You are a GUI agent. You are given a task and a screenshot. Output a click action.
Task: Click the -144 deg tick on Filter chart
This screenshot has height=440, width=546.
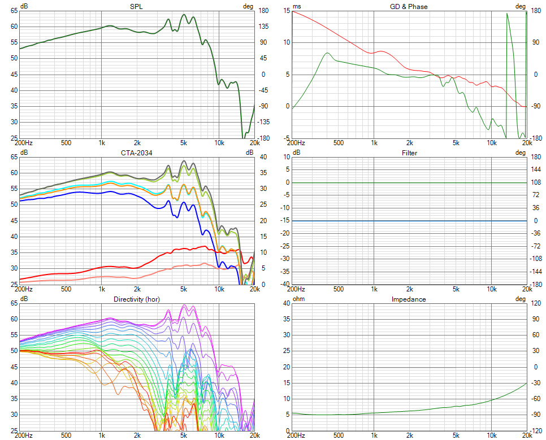click(x=536, y=272)
